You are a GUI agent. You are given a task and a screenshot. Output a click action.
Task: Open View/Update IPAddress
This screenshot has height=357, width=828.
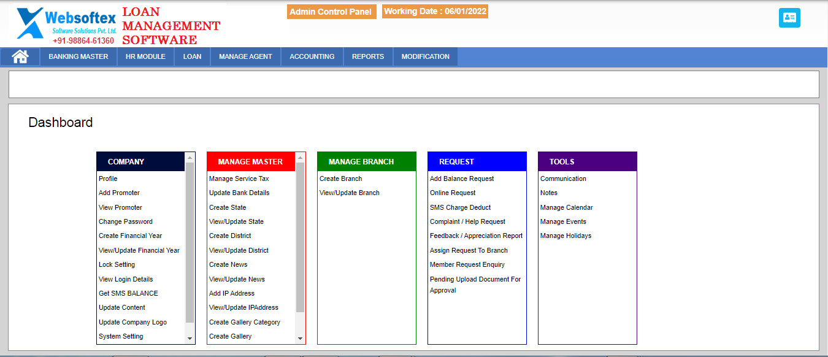(x=243, y=307)
